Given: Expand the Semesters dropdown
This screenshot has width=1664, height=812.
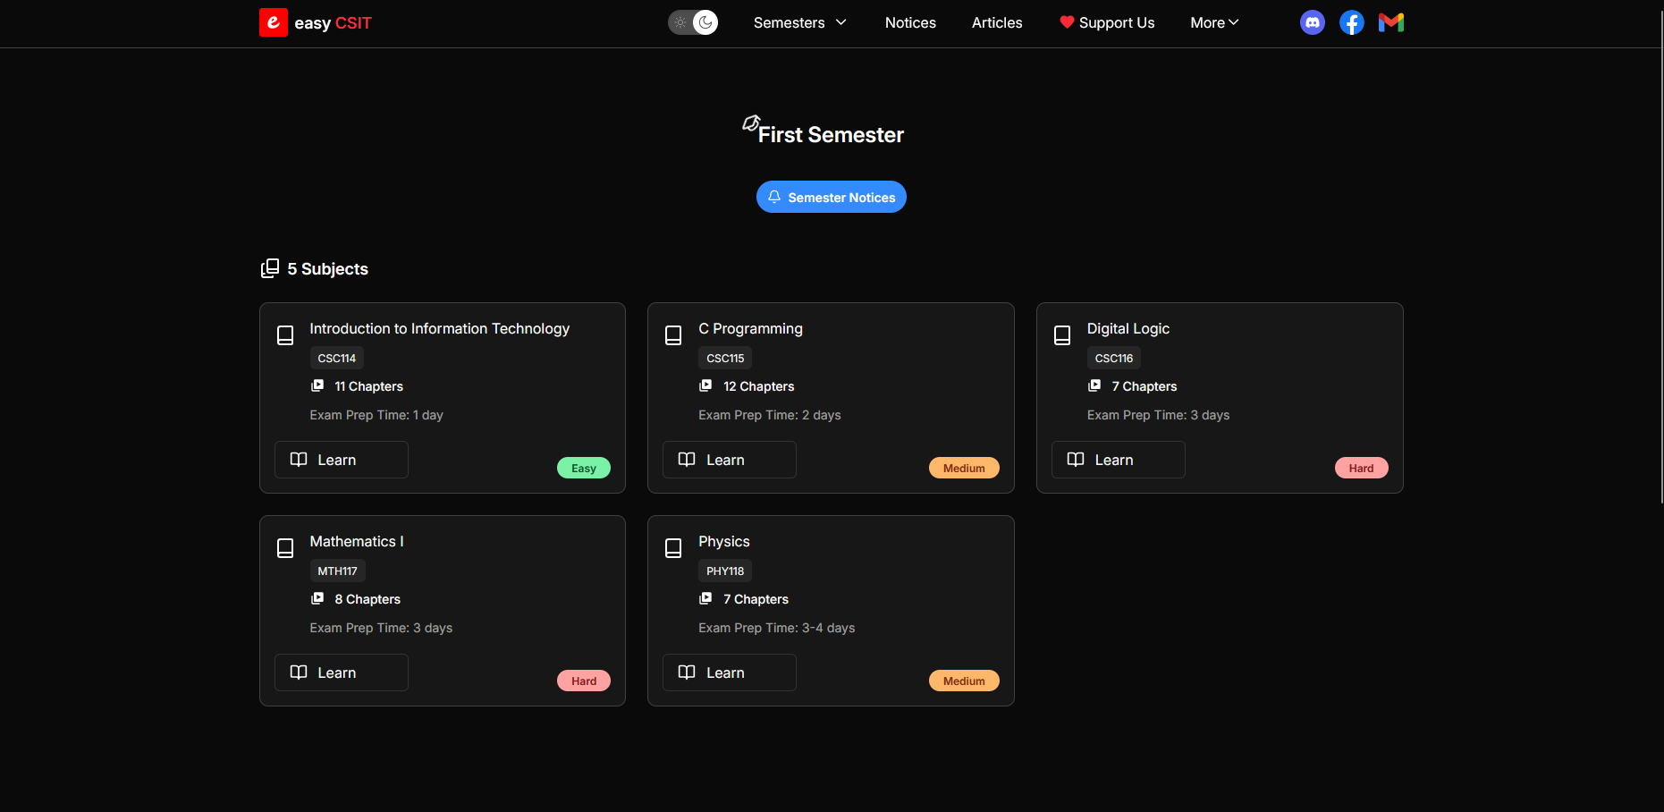Looking at the screenshot, I should [799, 22].
